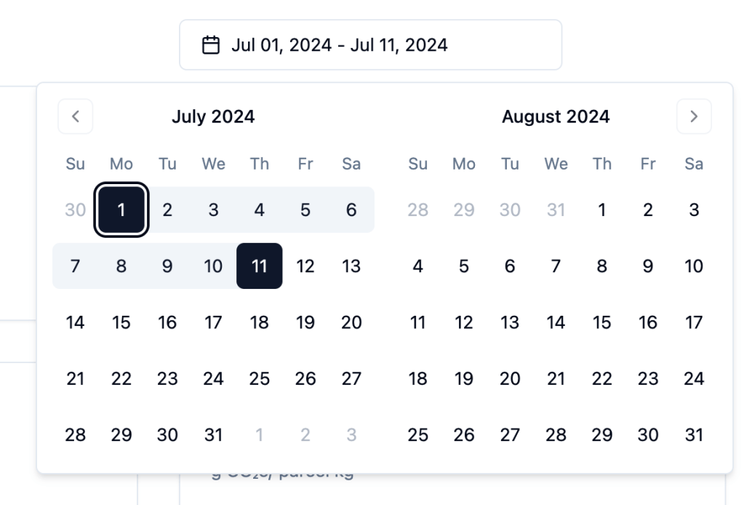Pick July 15 in the calendar

click(121, 322)
